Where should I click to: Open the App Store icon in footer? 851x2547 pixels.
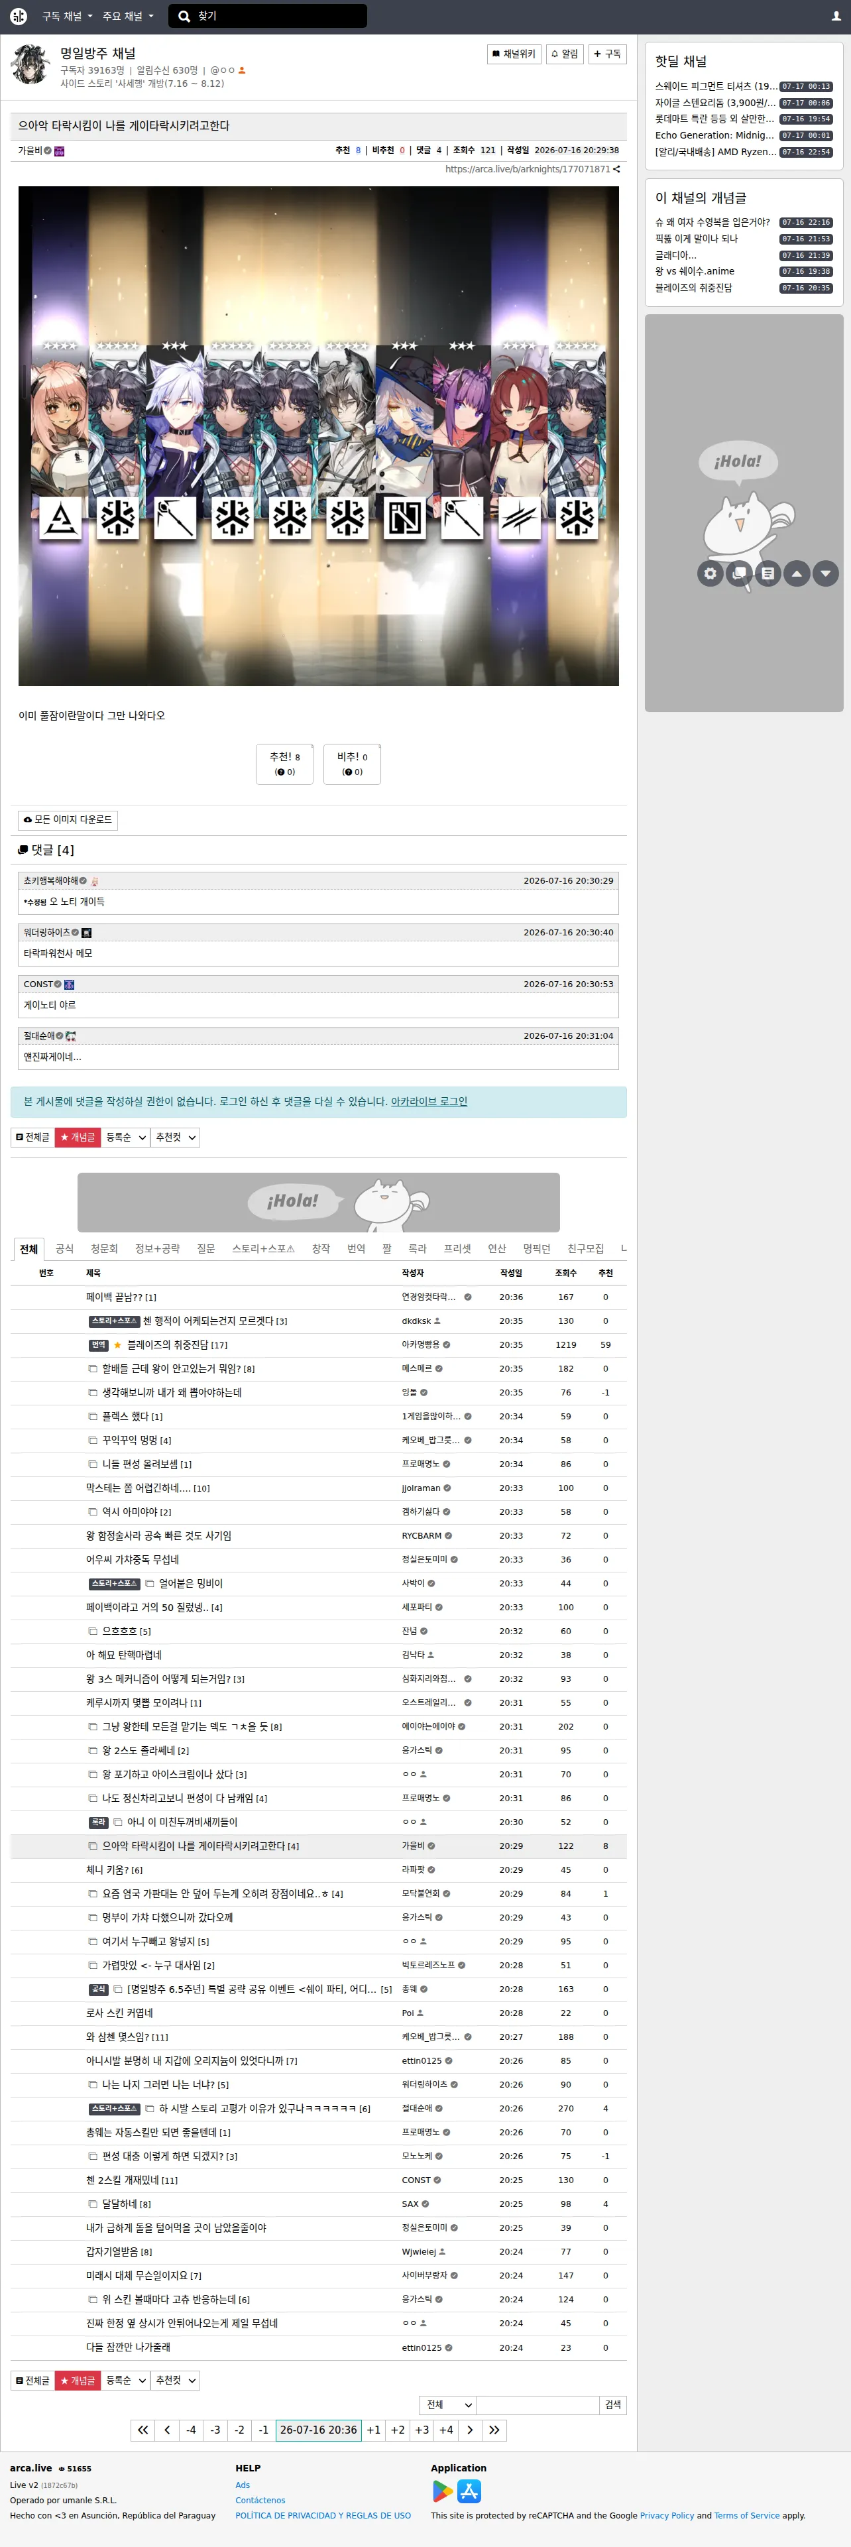(x=469, y=2491)
